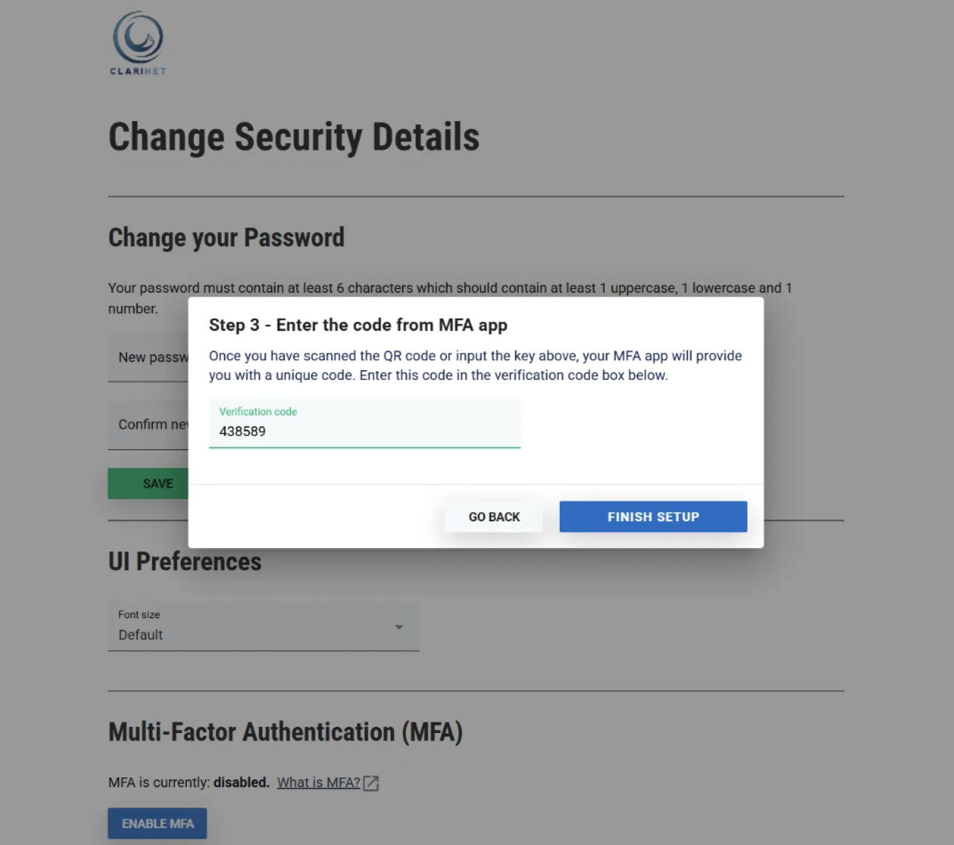Open the external link icon beside What is MFA?
Image resolution: width=954 pixels, height=845 pixels.
(x=371, y=783)
